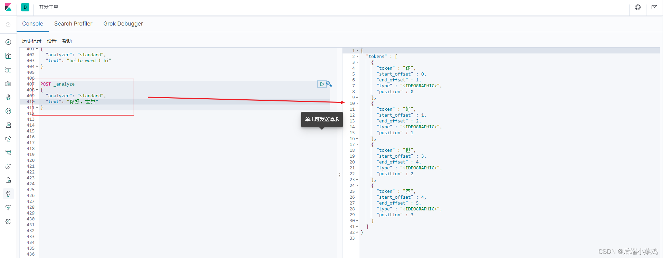Viewport: 663px width, 258px height.
Task: Place cursor in "text": "你好，世界" line
Action: tap(72, 102)
